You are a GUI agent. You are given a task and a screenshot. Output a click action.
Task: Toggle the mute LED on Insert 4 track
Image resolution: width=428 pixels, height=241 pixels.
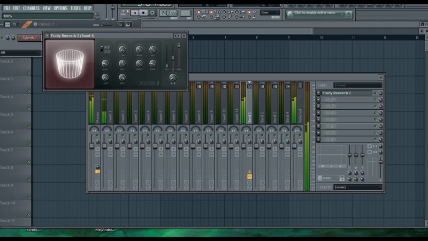click(148, 135)
